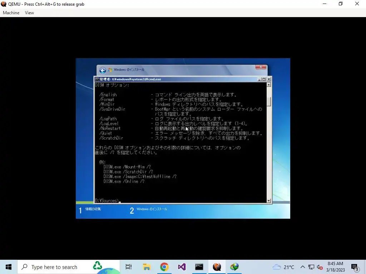Open the Machine menu in QEMU

tap(11, 13)
